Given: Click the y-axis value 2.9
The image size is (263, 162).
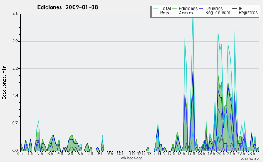Looking at the screenshot, I should pos(15,41).
